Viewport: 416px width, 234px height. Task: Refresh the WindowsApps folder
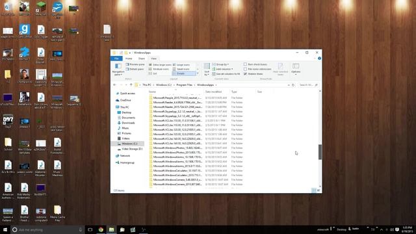coord(293,85)
